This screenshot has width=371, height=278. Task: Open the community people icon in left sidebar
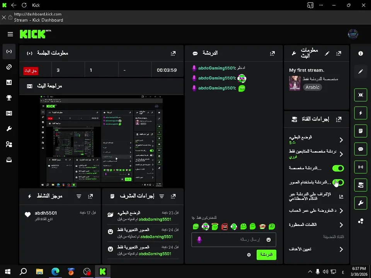tap(9, 144)
